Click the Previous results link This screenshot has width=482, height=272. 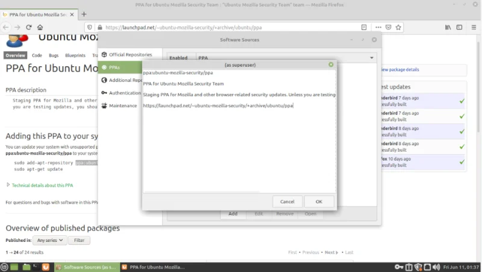coord(311,252)
